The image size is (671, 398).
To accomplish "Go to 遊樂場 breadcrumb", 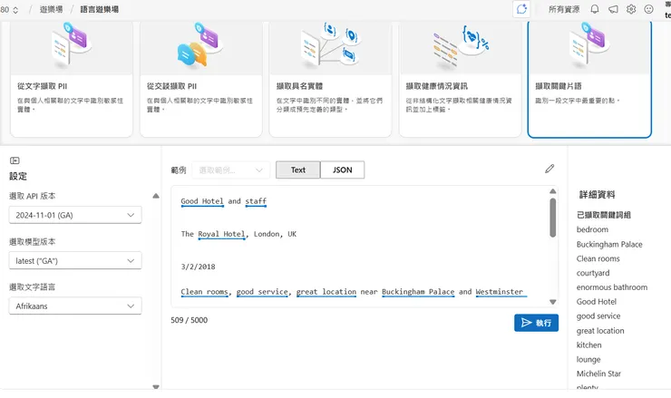I will point(52,9).
